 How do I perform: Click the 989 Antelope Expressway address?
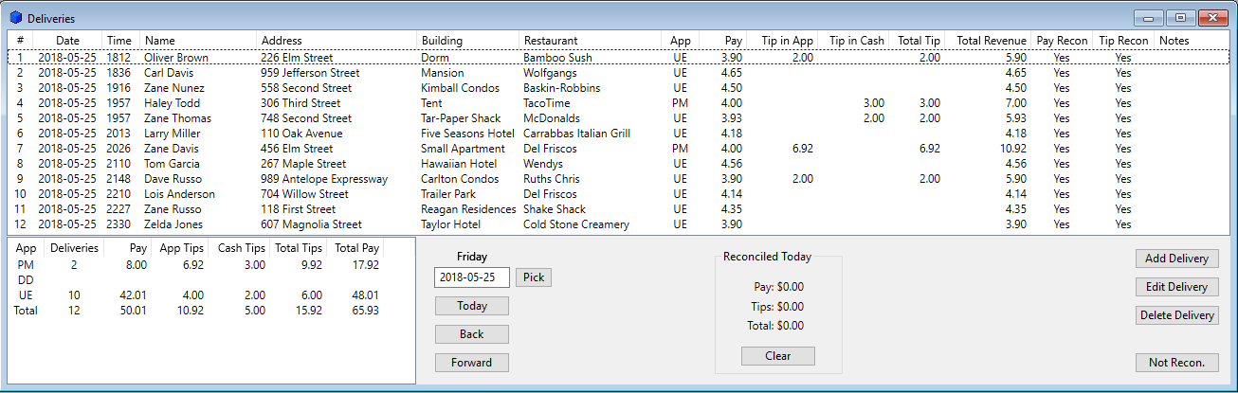pos(324,179)
